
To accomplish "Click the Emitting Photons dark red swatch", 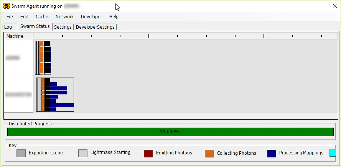I will [148, 153].
